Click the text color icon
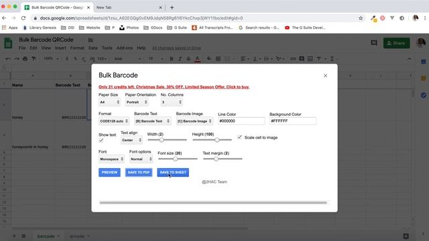Screen dimensions: 429x241 (x=197, y=59)
